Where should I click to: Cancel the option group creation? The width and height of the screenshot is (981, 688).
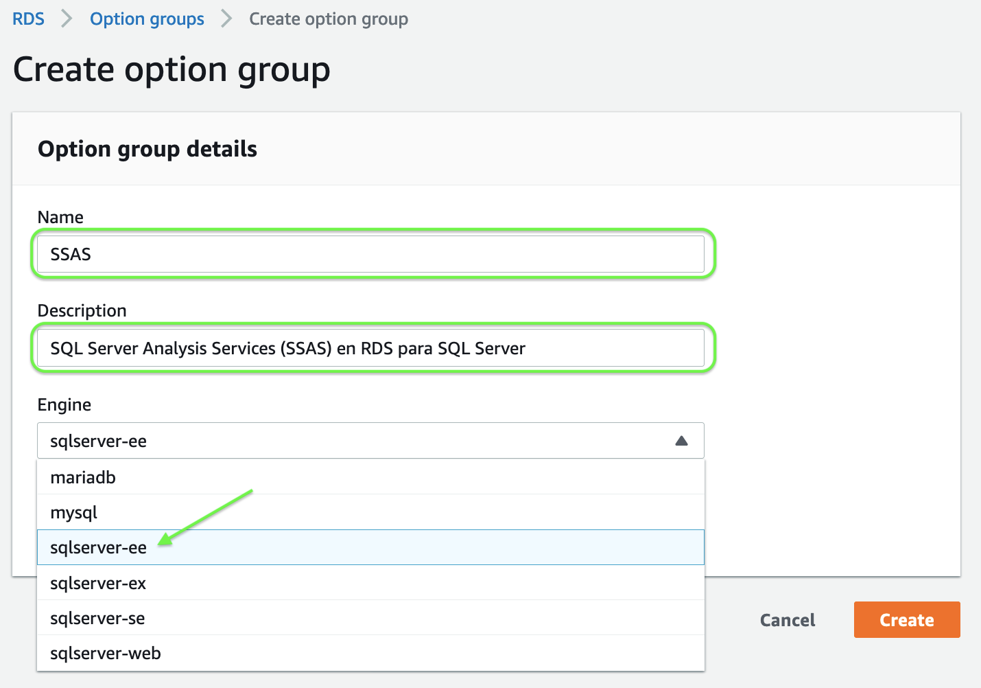[x=788, y=620]
